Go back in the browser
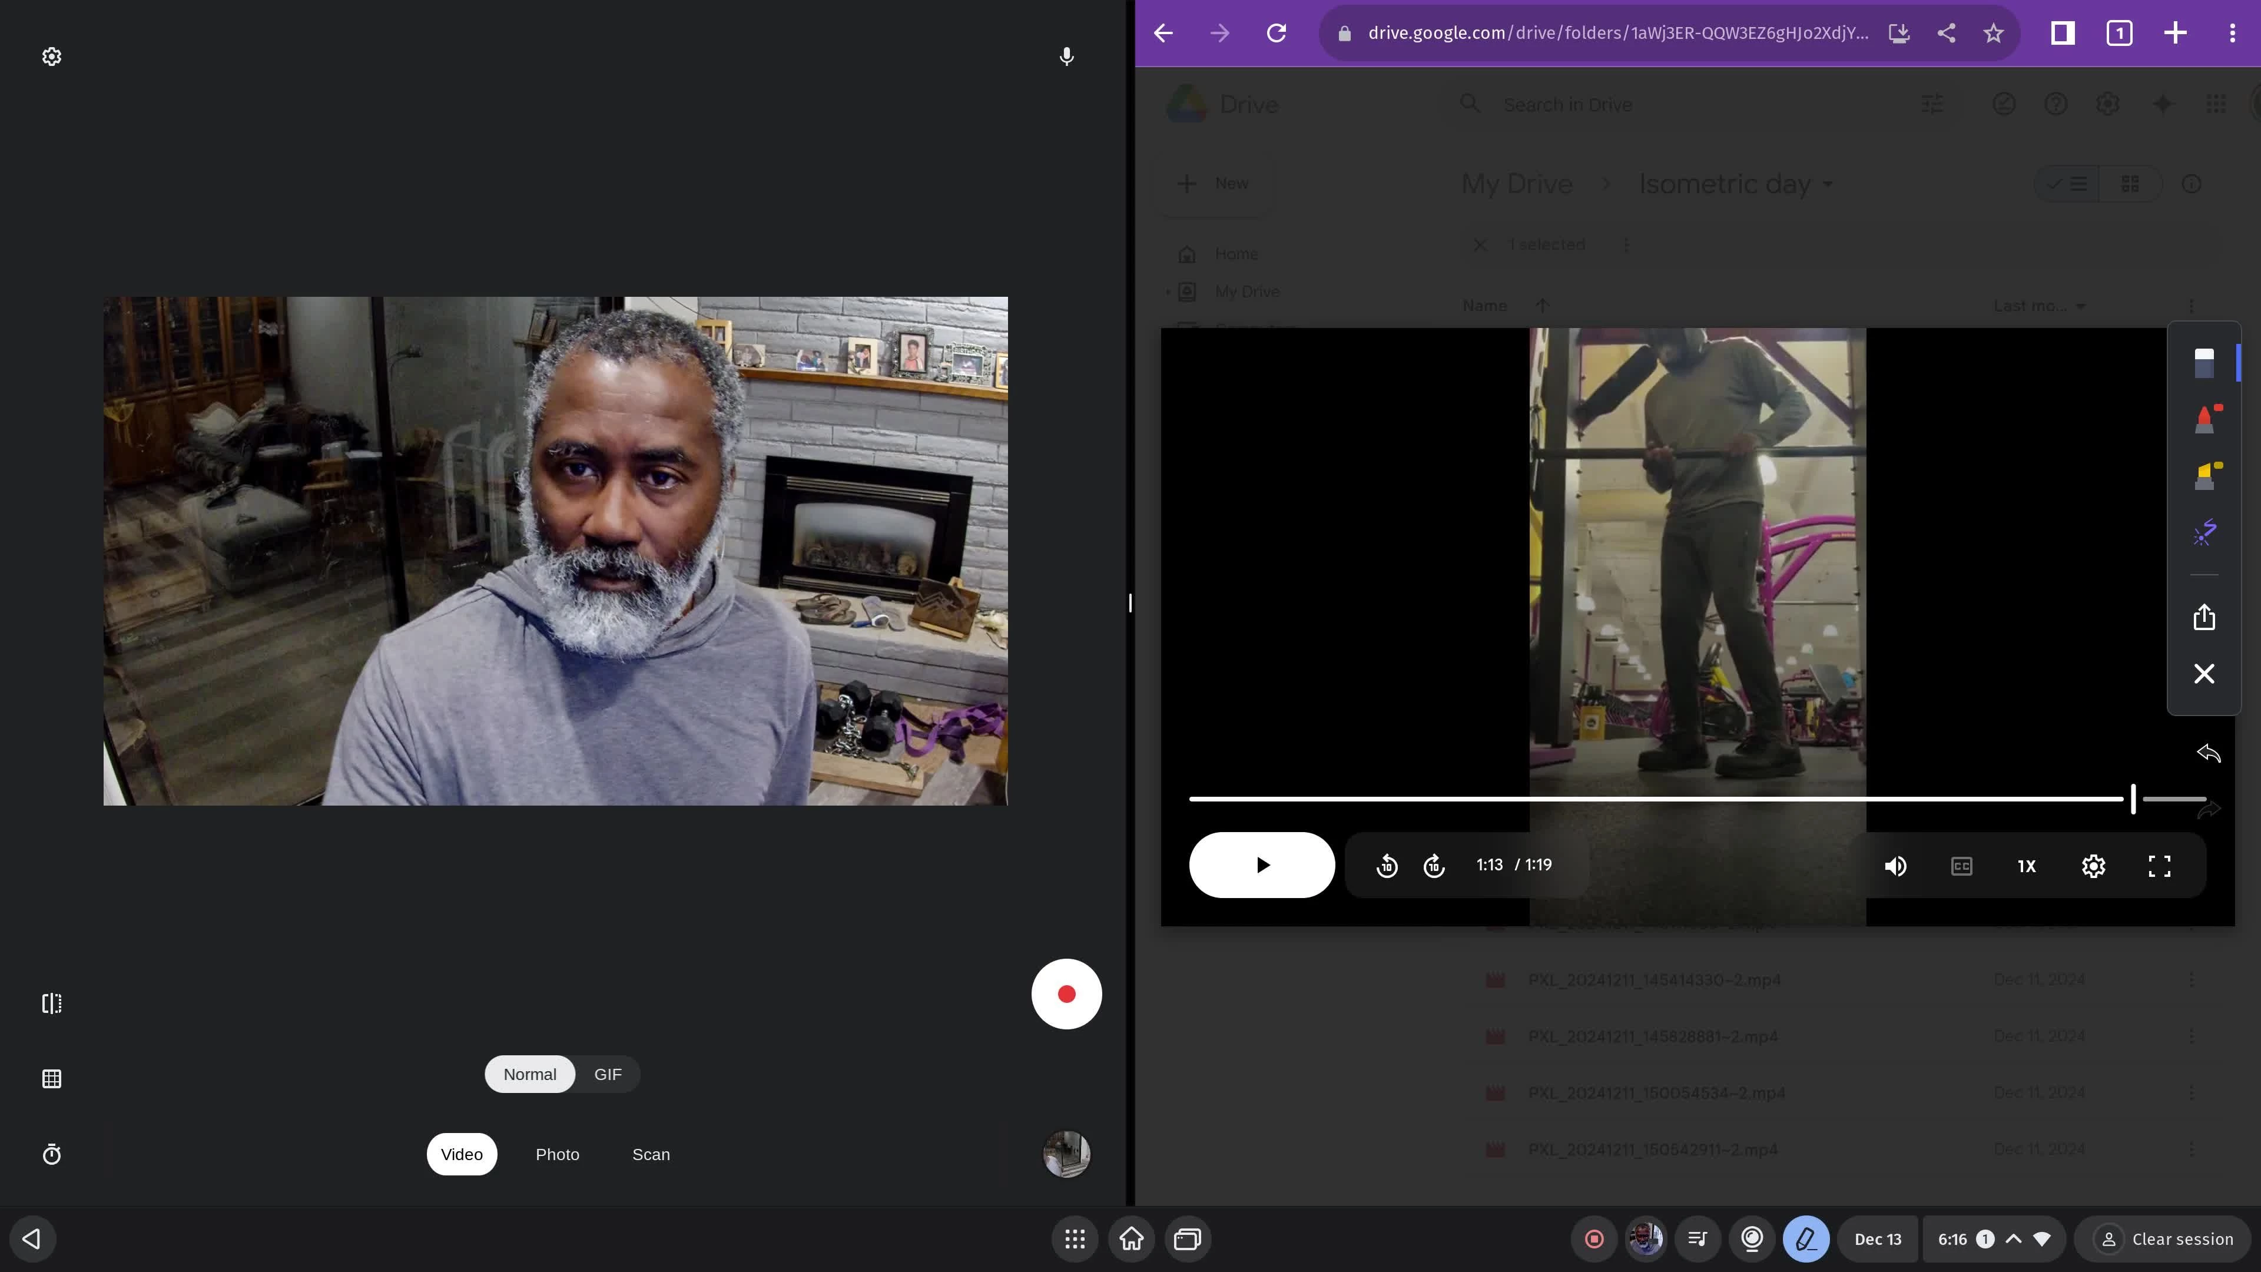Image resolution: width=2261 pixels, height=1272 pixels. (1163, 34)
